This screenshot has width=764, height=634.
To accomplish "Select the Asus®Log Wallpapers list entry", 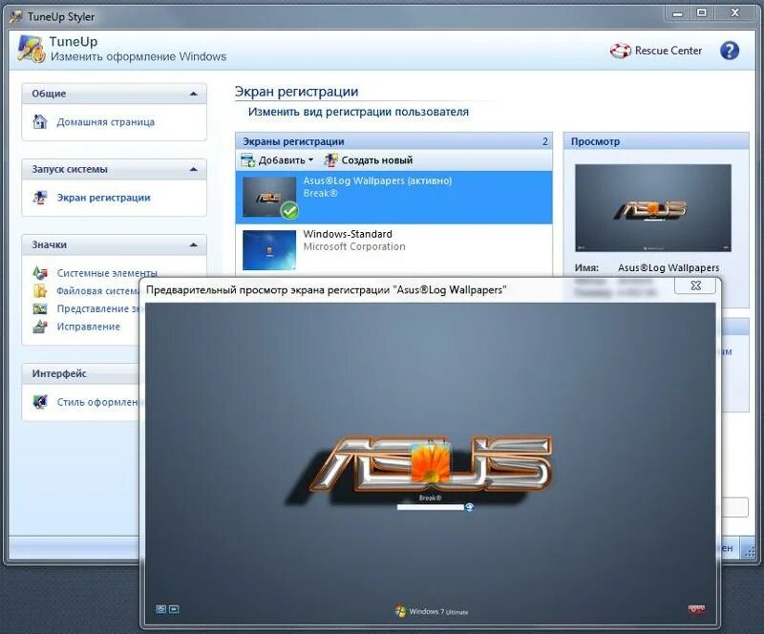I will (393, 198).
